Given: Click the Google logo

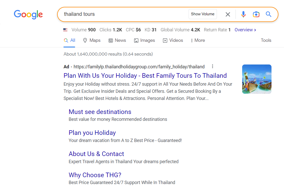Looking at the screenshot, I should point(28,14).
